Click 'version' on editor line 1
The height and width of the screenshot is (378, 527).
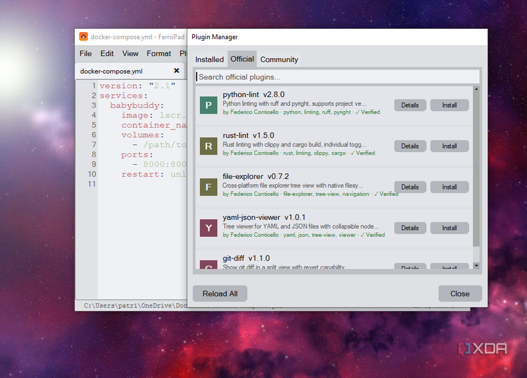click(118, 86)
